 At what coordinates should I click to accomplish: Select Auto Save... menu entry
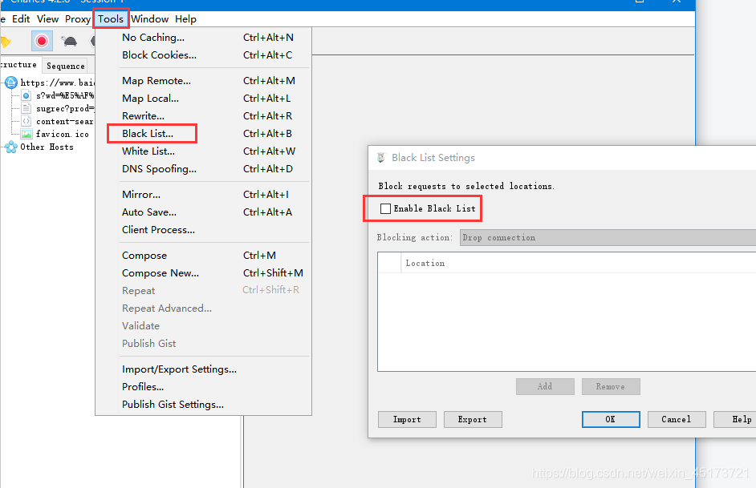click(x=203, y=212)
